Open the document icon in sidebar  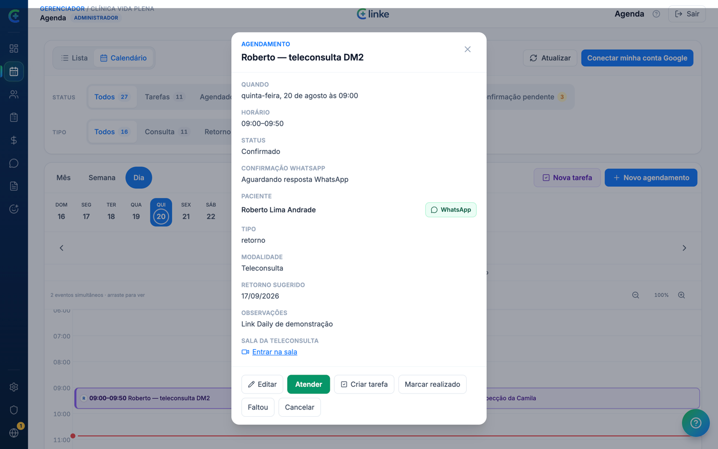[x=14, y=186]
